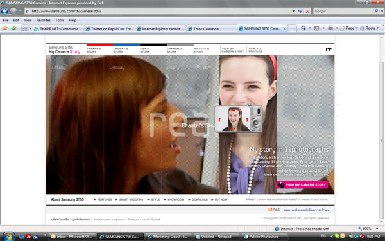385x241 pixels.
Task: Click in the Google search box
Action: [x=343, y=11]
